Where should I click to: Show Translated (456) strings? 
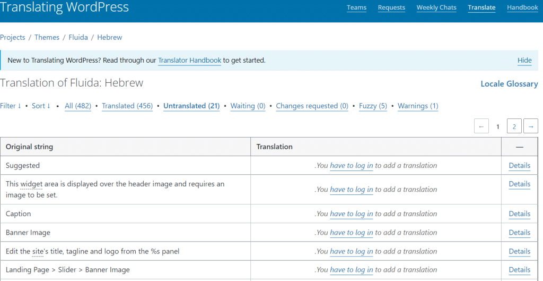(x=127, y=106)
